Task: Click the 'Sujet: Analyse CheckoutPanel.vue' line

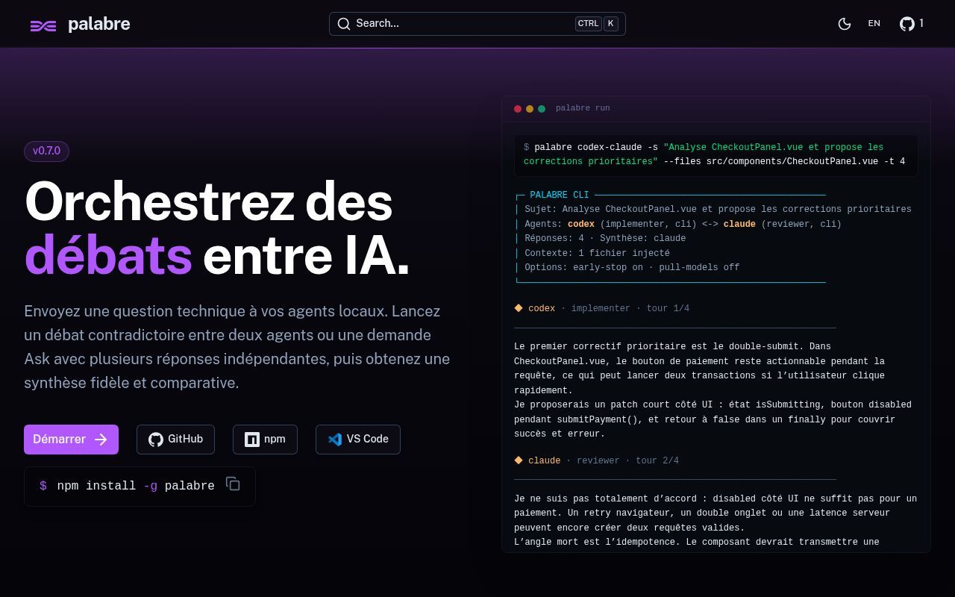Action: (x=718, y=209)
